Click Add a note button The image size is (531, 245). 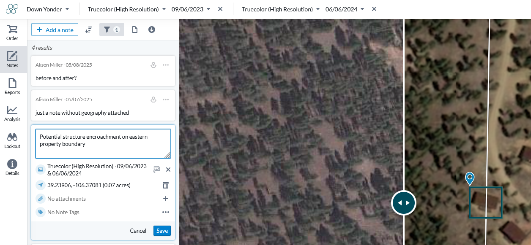click(55, 30)
